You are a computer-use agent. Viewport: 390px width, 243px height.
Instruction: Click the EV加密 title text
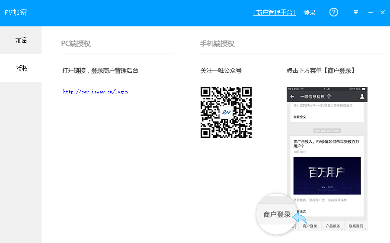[16, 13]
